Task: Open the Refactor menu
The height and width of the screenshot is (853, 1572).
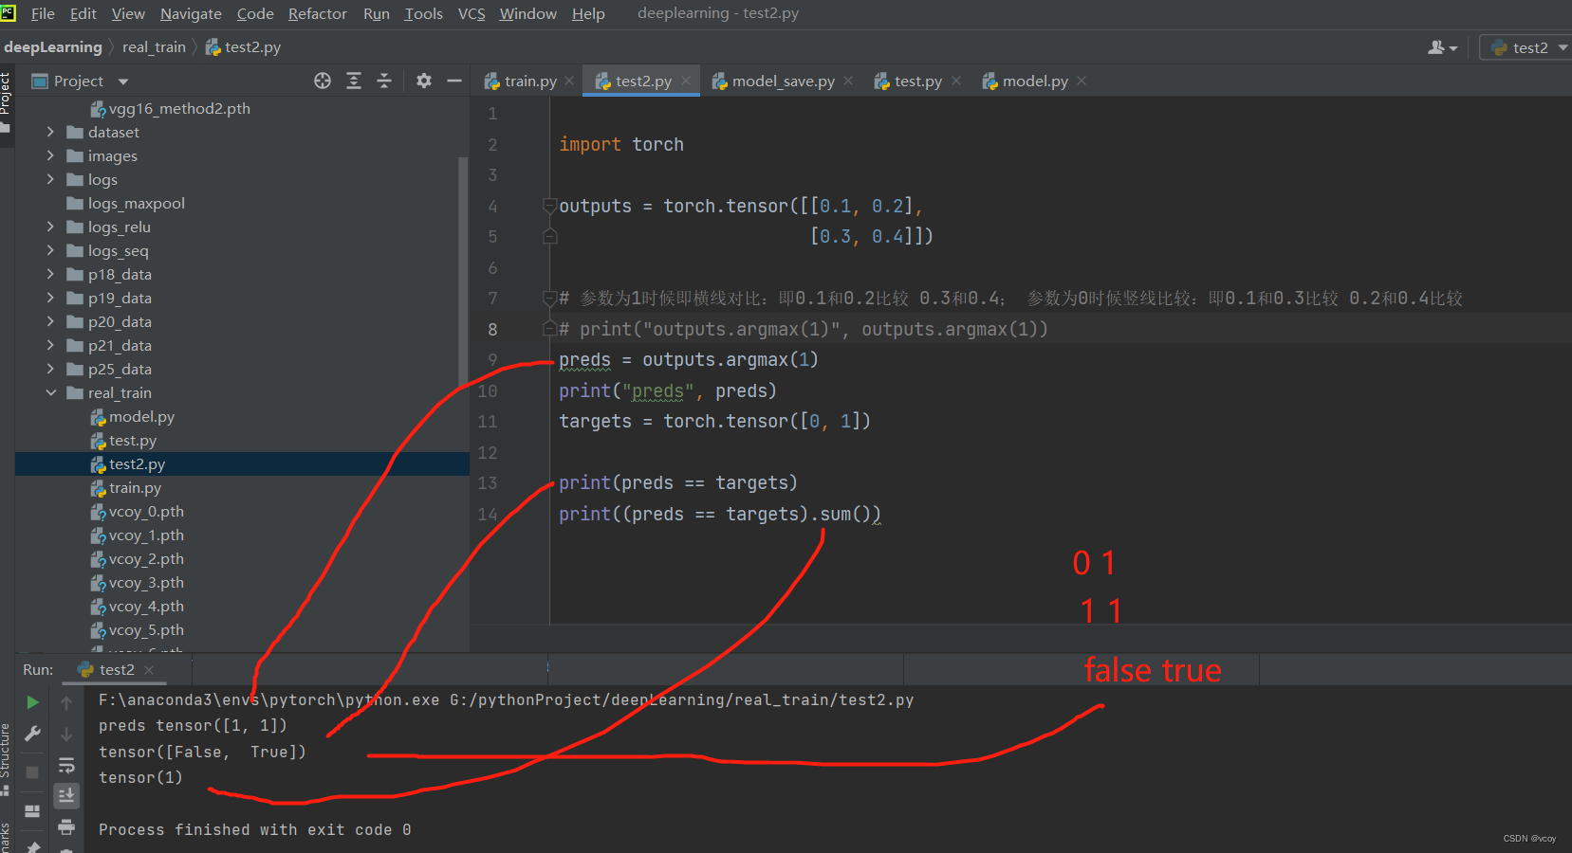Action: (x=318, y=13)
